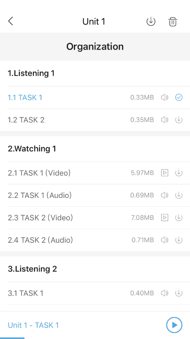This screenshot has width=190, height=339.
Task: Select the 3.Listening 2 section header
Action: [x=33, y=269]
